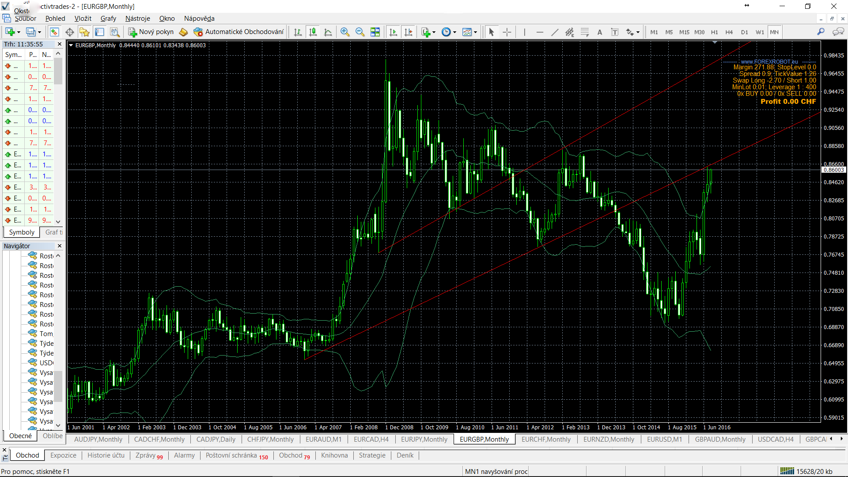Viewport: 848px width, 477px height.
Task: Click the Nový pokyn button
Action: [151, 32]
